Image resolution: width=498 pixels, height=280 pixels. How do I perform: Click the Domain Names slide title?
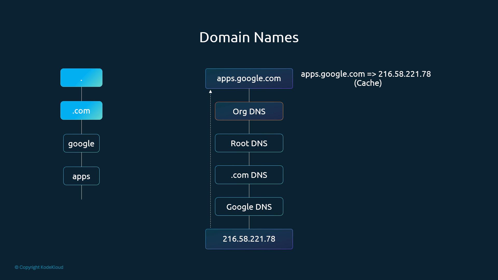pos(249,37)
